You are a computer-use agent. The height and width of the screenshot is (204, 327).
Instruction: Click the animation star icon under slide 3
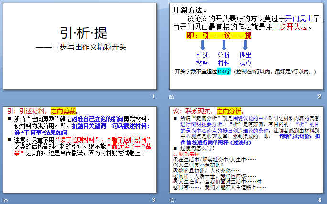point(5,200)
